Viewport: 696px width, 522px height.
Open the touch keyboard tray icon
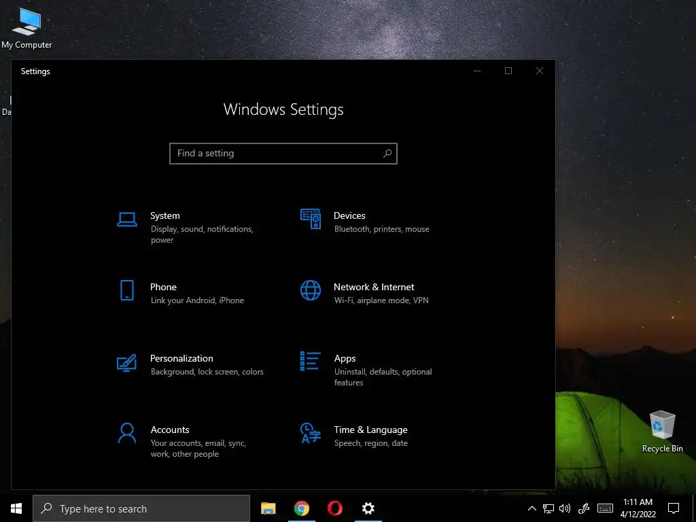point(605,508)
